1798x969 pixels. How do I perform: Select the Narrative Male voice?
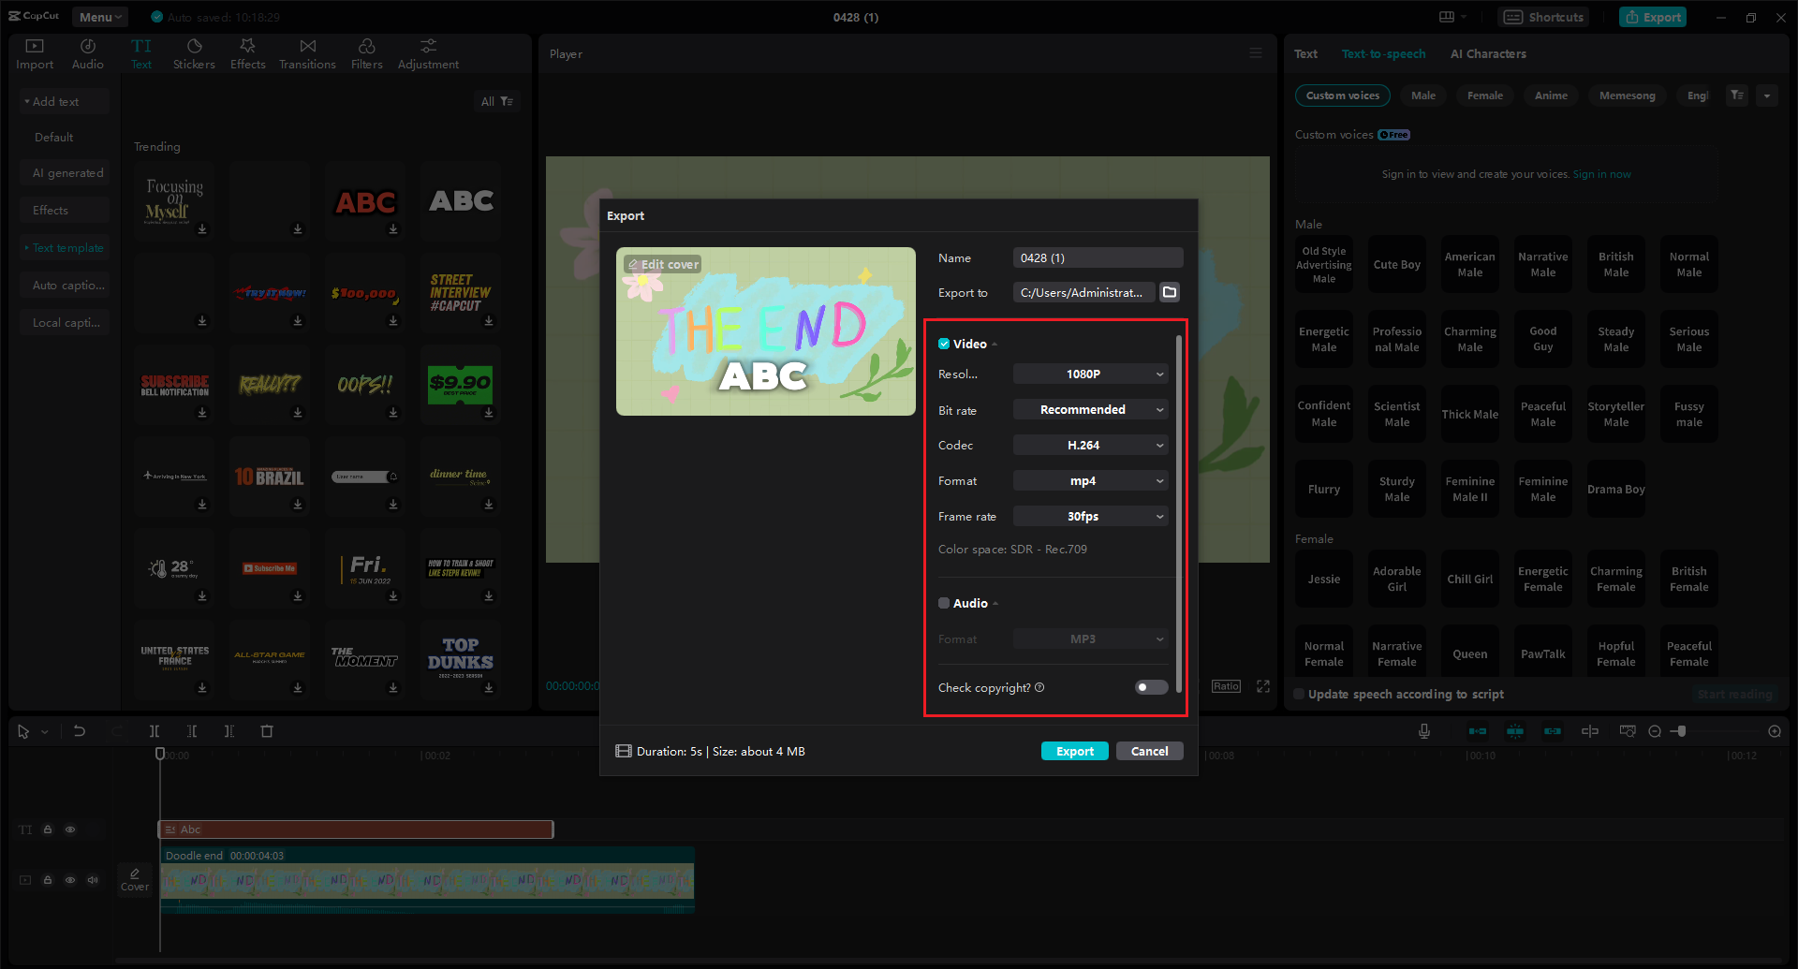pos(1542,263)
